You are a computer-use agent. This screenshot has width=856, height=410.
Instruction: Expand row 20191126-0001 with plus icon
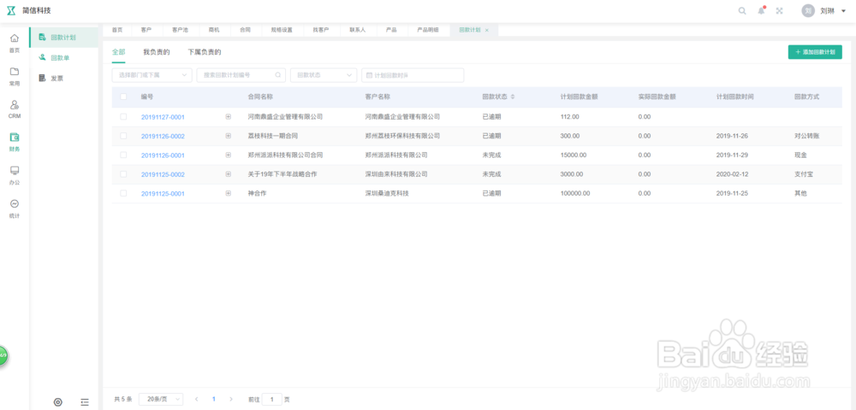[229, 155]
